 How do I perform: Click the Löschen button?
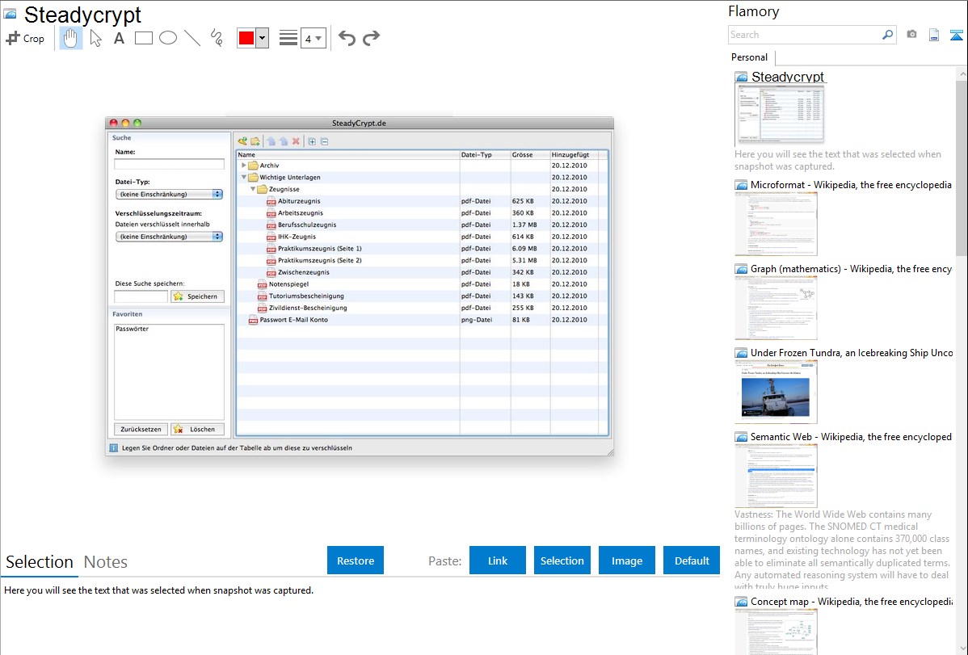click(197, 429)
